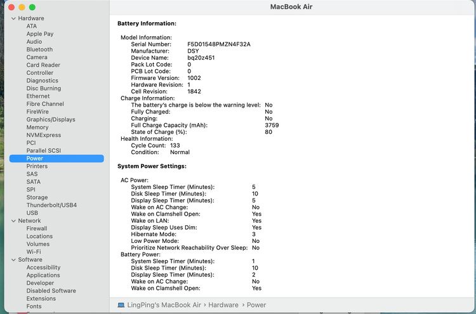
Task: Select Firewall network item
Action: [x=37, y=228]
